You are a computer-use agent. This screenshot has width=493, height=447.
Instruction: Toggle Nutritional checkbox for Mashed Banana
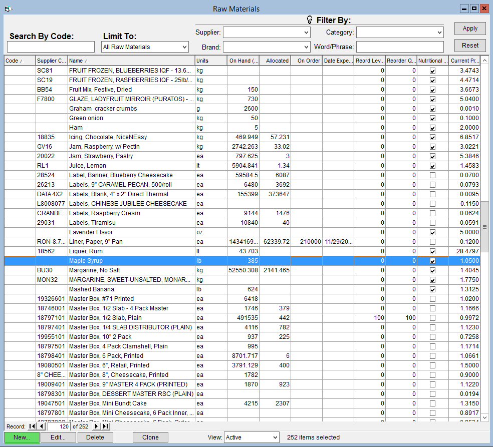(433, 289)
